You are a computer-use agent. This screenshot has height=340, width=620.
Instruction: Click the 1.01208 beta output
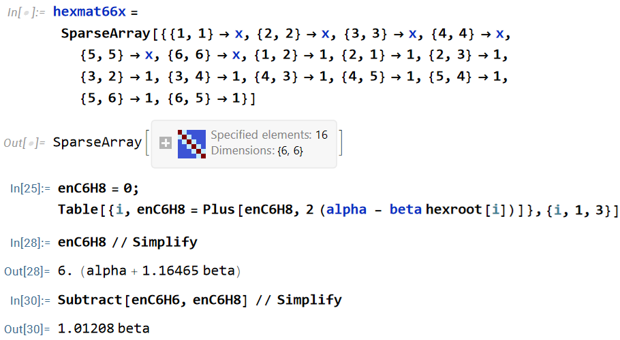[x=104, y=328]
